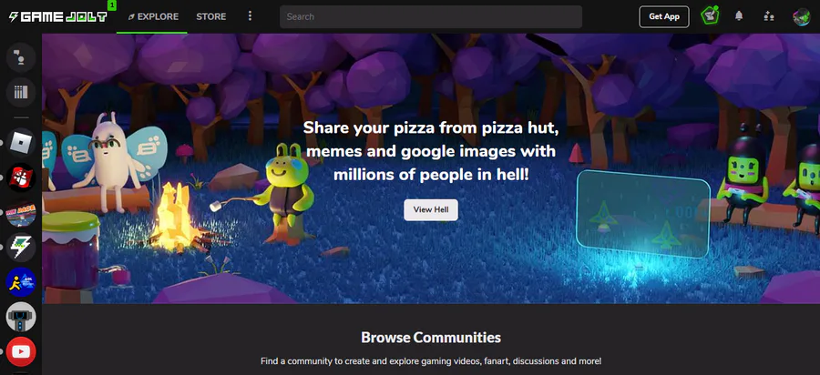Open the notifications bell
Screen dimensions: 820x375
point(738,16)
